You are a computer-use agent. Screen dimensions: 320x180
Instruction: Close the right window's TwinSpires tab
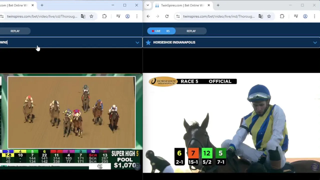coord(209,5)
